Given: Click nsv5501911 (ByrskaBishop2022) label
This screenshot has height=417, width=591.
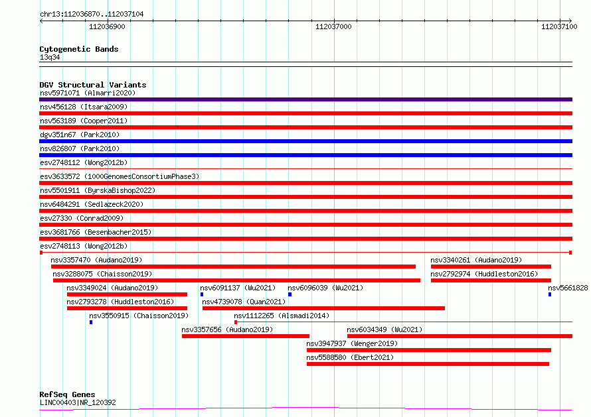Looking at the screenshot, I should [98, 190].
